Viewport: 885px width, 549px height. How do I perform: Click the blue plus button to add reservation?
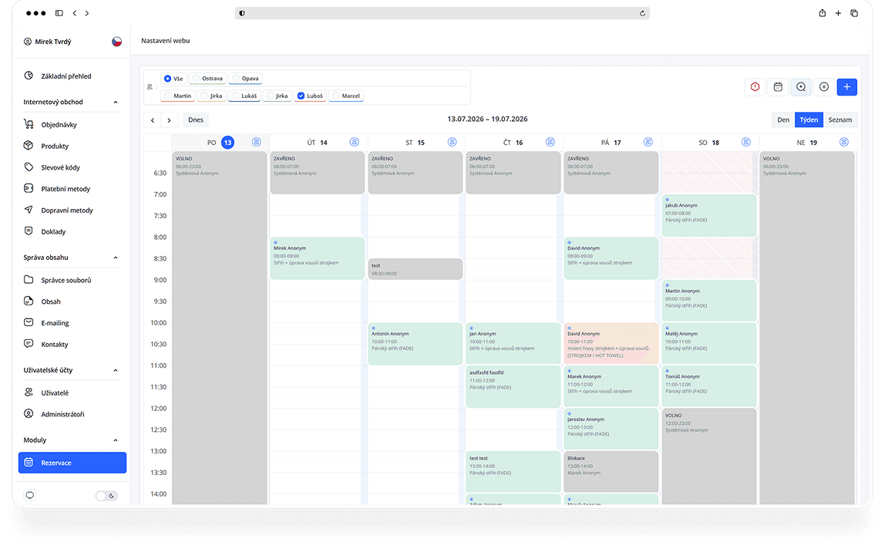coord(846,87)
